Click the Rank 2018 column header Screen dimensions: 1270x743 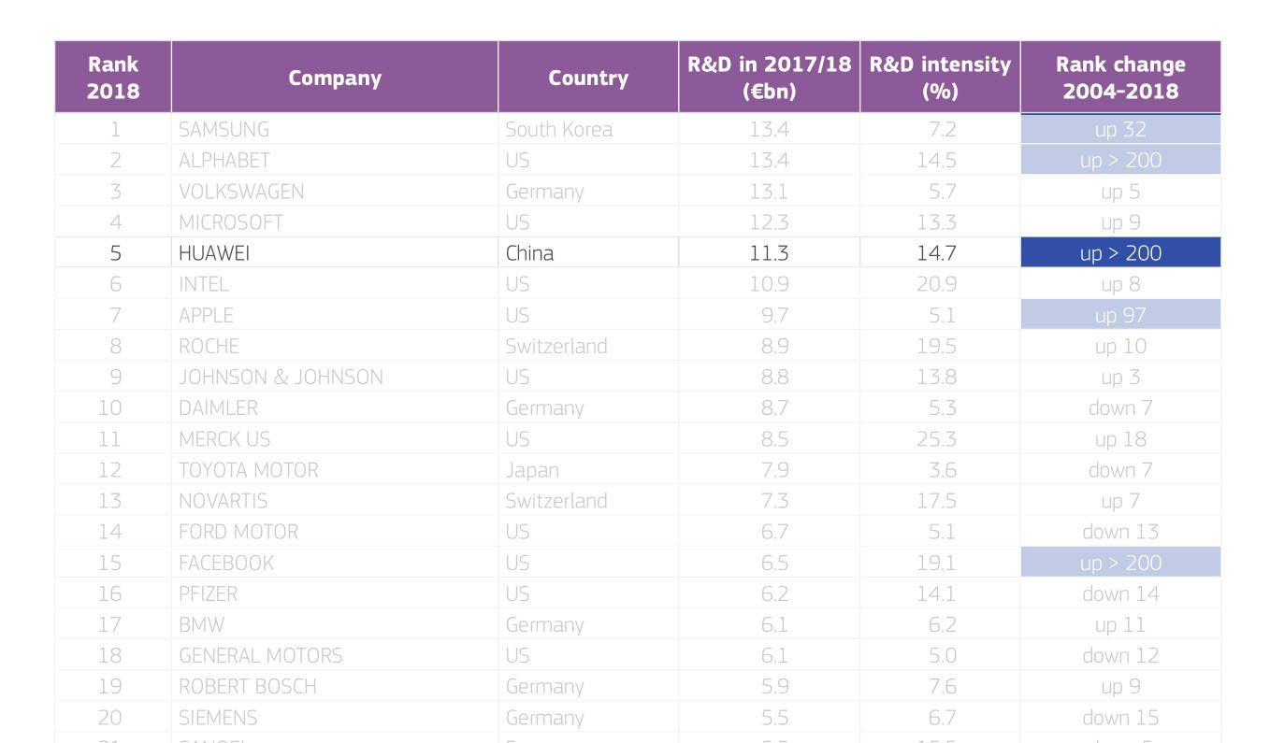point(113,78)
